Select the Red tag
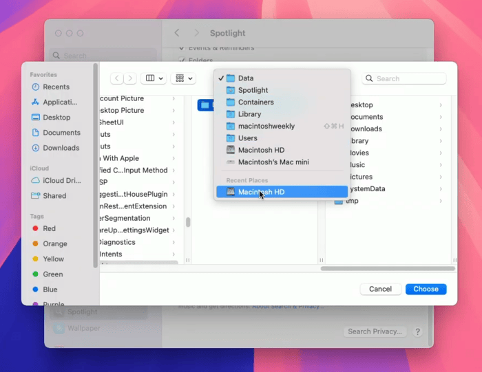 pyautogui.click(x=44, y=229)
